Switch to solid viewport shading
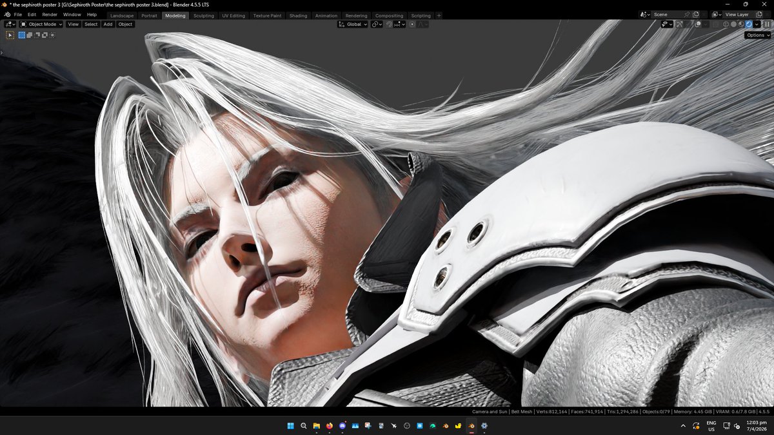 [x=733, y=24]
